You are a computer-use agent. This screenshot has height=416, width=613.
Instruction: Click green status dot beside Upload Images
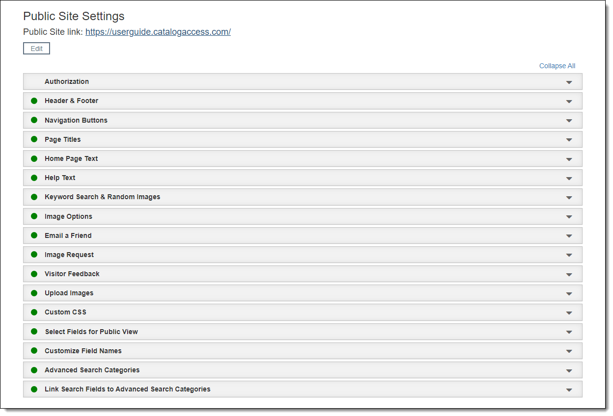pos(34,293)
